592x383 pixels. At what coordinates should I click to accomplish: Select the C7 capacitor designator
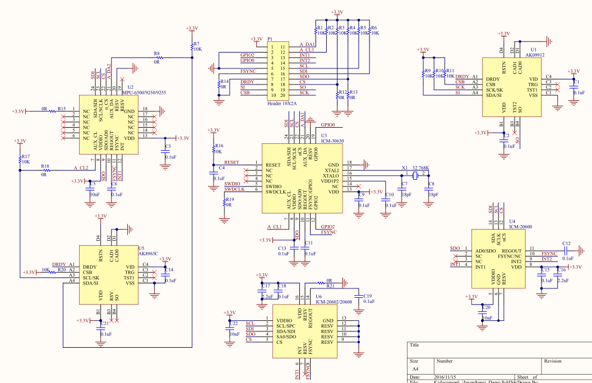pos(404,184)
